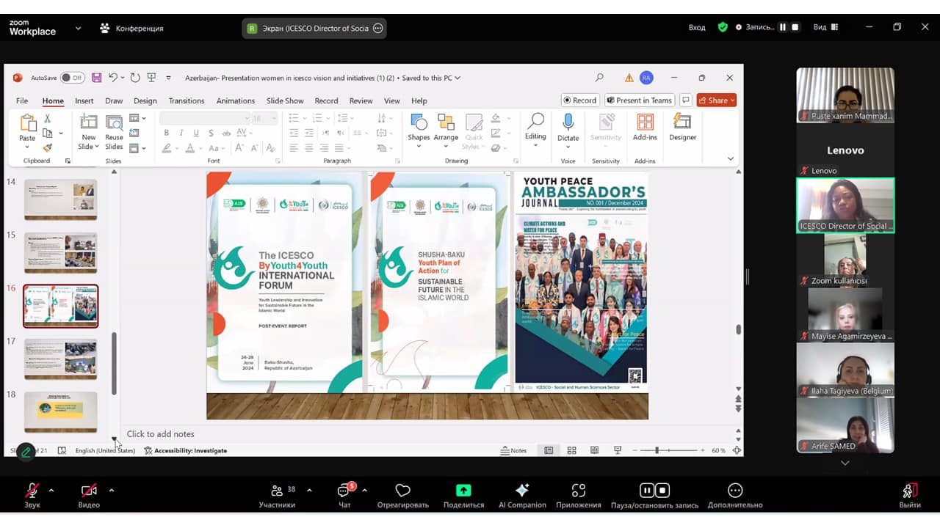Click Accessibility: Investigate in status bar
The width and height of the screenshot is (940, 528).
(x=185, y=450)
